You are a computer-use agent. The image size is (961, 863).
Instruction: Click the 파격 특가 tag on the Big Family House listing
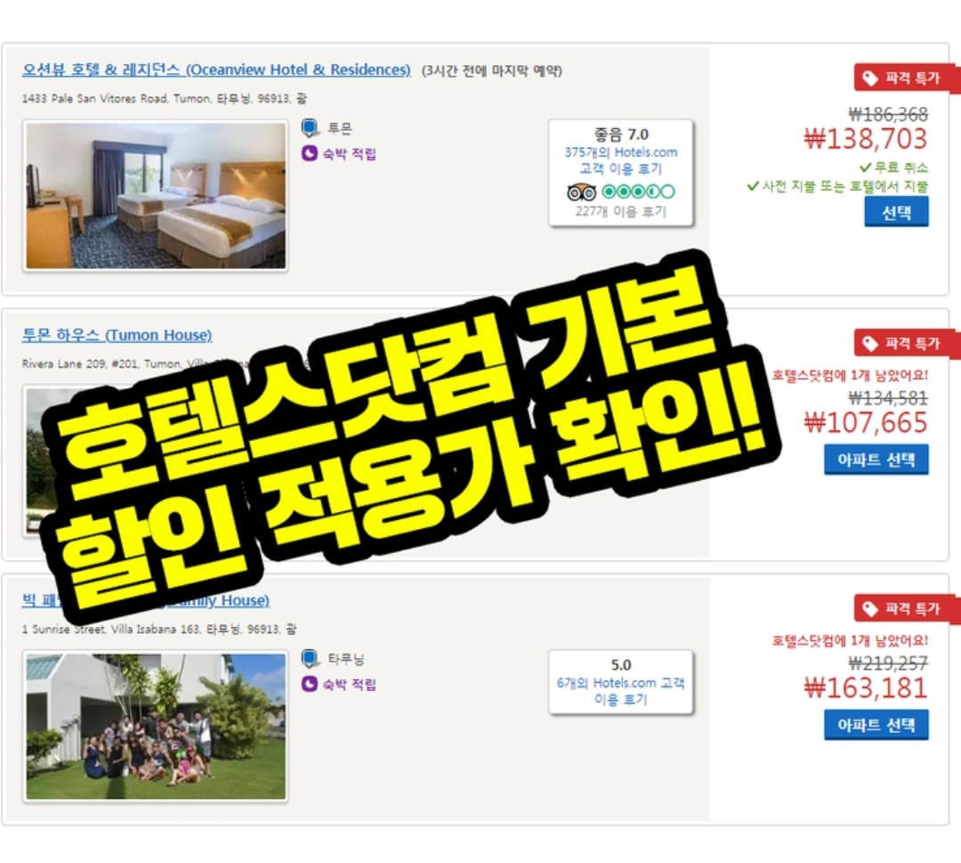[905, 609]
